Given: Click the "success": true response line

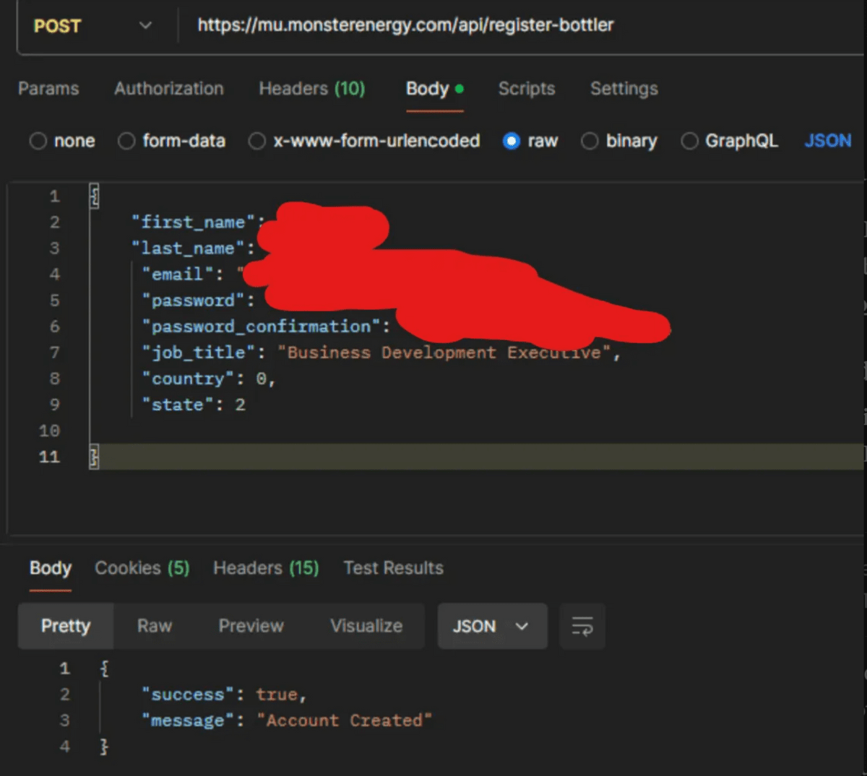Looking at the screenshot, I should 224,694.
